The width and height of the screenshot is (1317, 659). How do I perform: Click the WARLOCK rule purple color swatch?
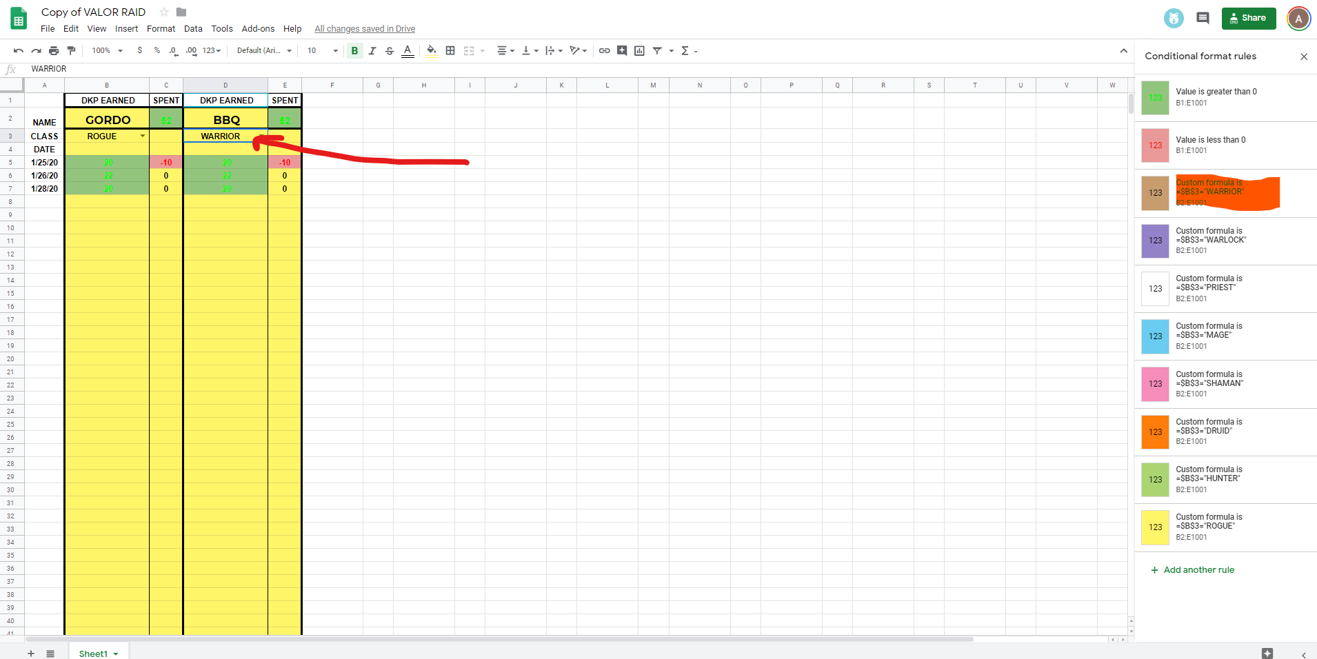tap(1154, 241)
